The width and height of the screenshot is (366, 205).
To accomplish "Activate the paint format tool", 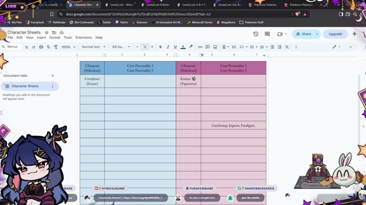I will 56,47.
